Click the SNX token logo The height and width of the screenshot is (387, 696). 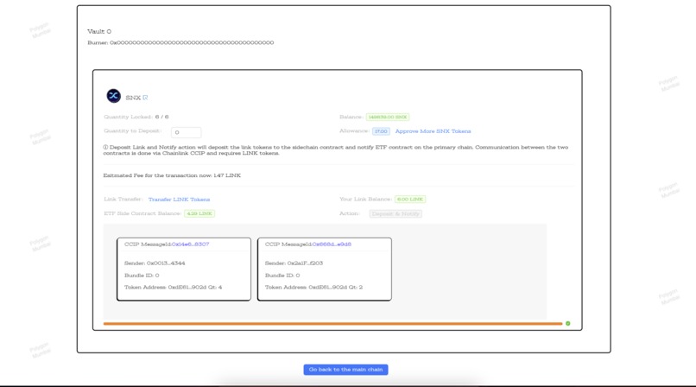click(114, 96)
